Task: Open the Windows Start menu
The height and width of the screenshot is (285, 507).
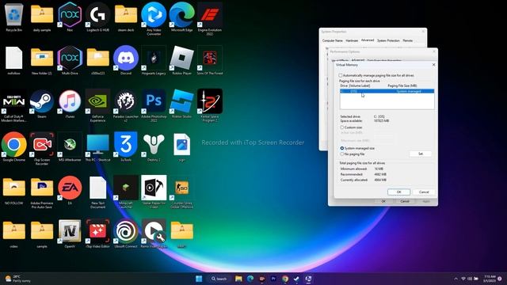Action: click(x=199, y=279)
